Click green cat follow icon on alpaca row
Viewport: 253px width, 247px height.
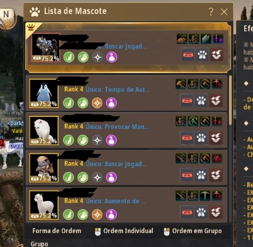click(69, 215)
